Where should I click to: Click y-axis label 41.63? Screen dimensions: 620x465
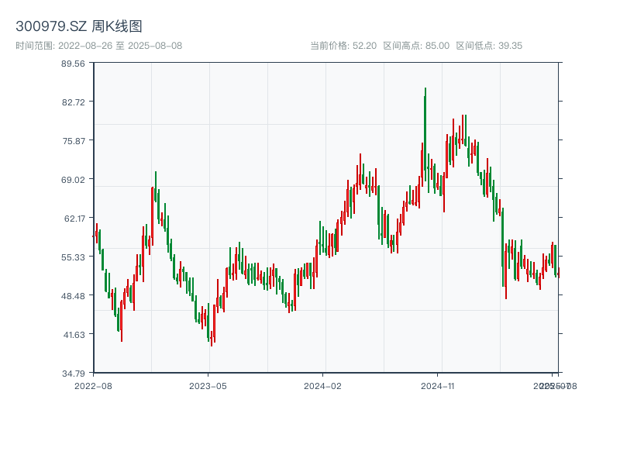click(x=74, y=335)
